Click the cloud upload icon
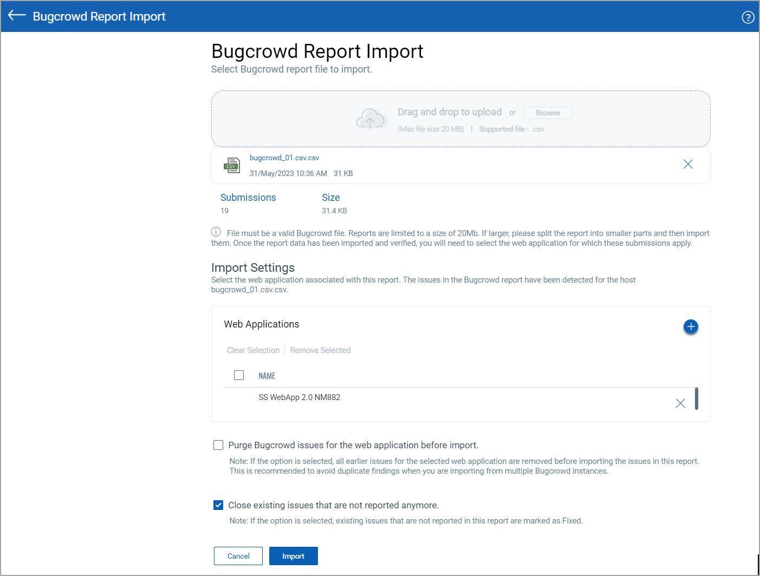 pos(371,119)
